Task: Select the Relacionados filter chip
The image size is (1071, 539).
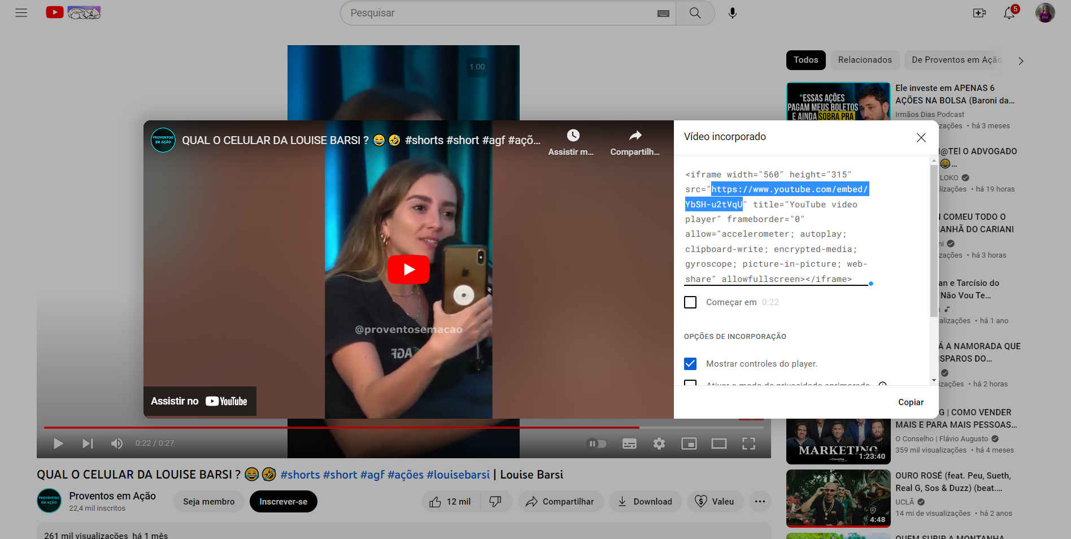Action: (865, 60)
